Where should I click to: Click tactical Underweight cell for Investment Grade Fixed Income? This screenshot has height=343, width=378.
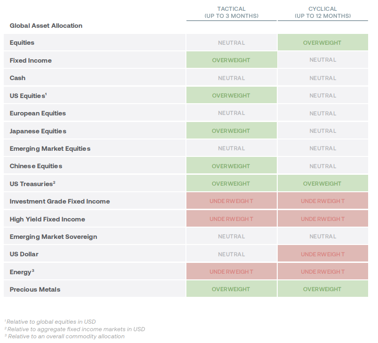pyautogui.click(x=231, y=201)
